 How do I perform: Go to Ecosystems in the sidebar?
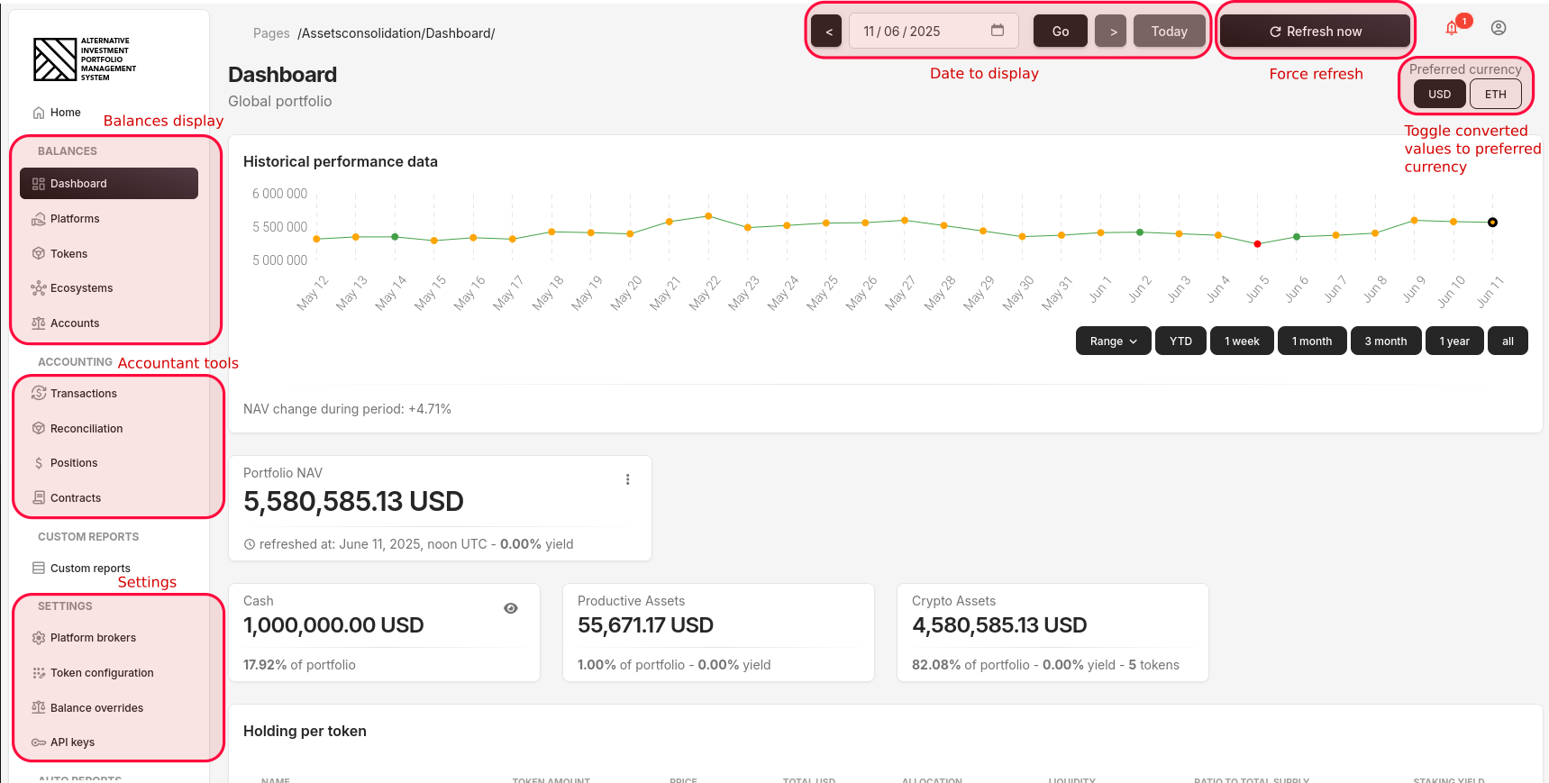81,288
